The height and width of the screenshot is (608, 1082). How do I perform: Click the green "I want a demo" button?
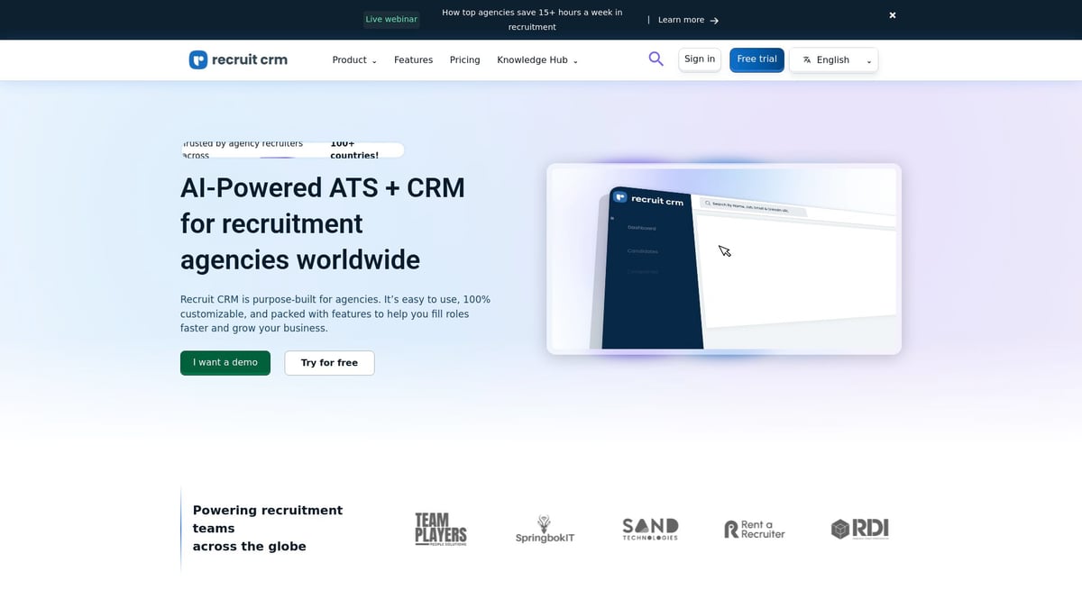point(225,362)
